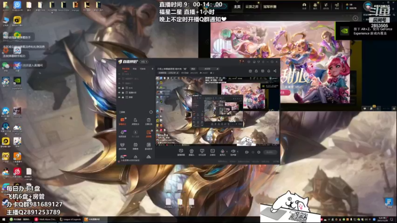Image resolution: width=397 pixels, height=223 pixels.
Task: Switch to the second scene tab
Action: click(x=134, y=69)
